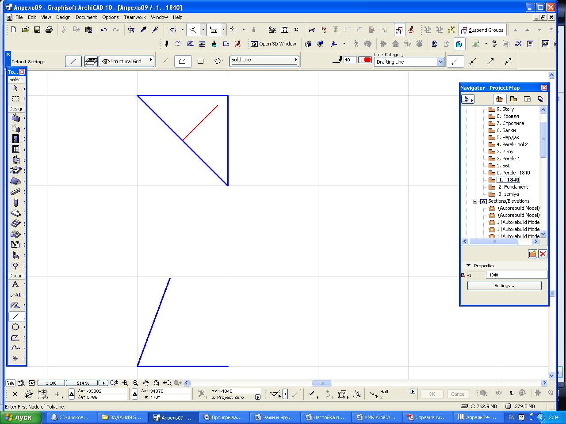Pick up parameters with eyedropper icon

click(143, 30)
